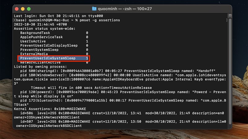
Task: Click the yellow minimize window button
Action: coord(23,9)
